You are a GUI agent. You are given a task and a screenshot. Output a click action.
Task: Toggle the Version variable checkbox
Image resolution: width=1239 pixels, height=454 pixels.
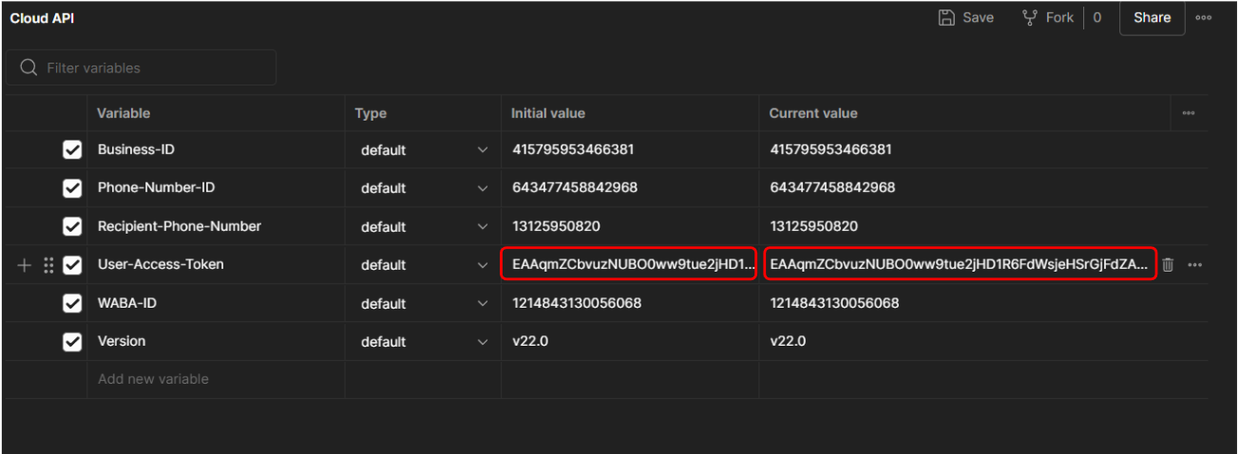tap(71, 342)
